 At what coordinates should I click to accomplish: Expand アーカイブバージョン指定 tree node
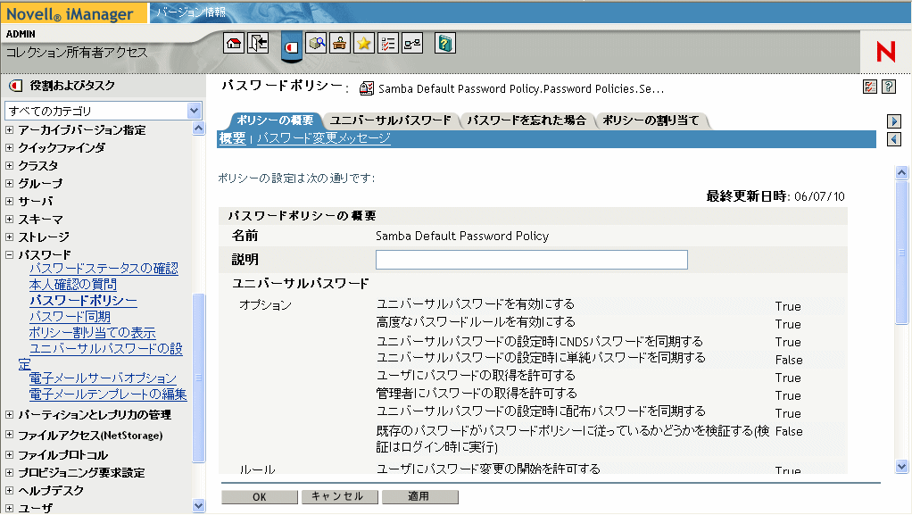pyautogui.click(x=9, y=129)
